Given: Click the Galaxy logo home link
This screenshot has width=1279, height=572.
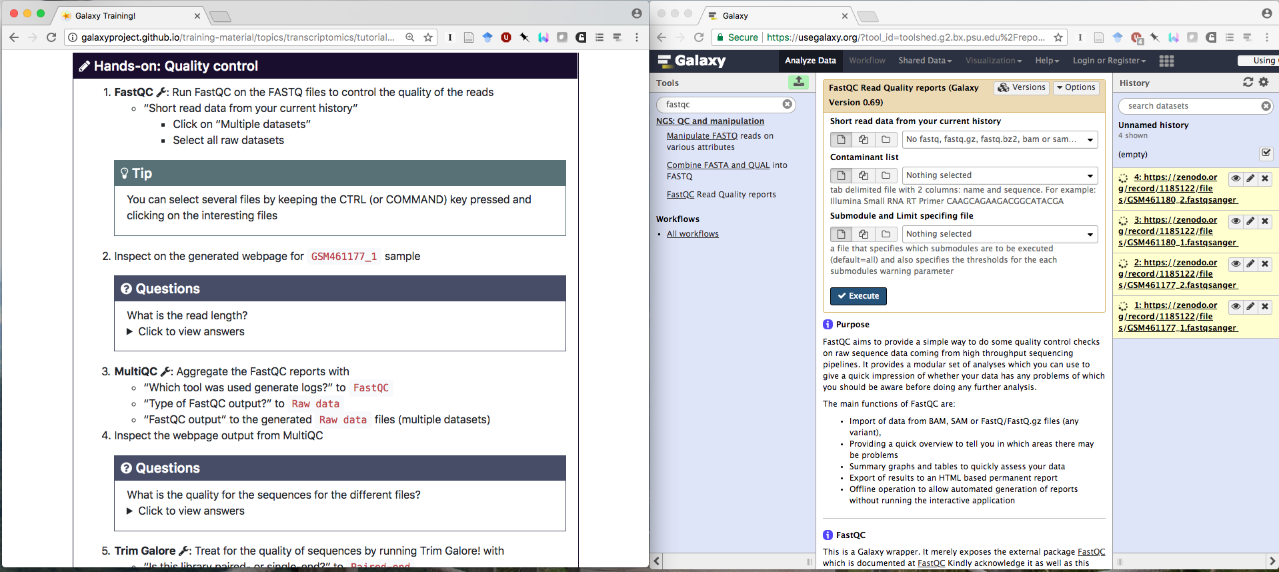Looking at the screenshot, I should 692,61.
